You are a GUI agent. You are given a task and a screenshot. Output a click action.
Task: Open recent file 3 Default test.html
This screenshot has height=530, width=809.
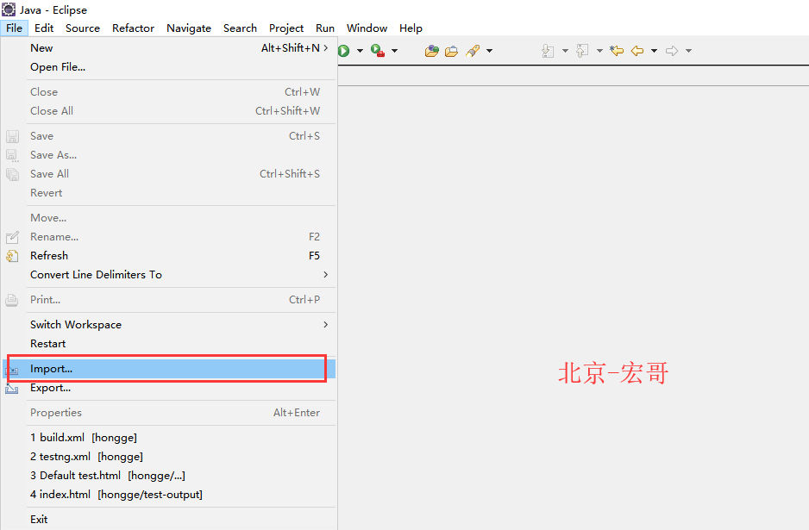(169, 476)
